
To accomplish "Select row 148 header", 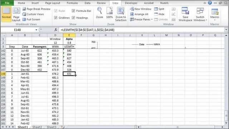I will pyautogui.click(x=3, y=74).
